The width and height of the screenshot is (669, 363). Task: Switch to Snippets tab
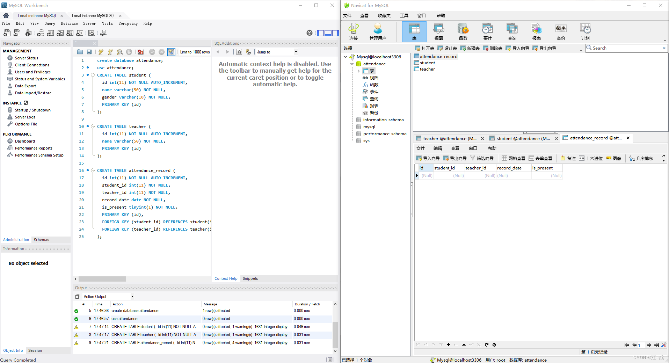click(x=250, y=278)
